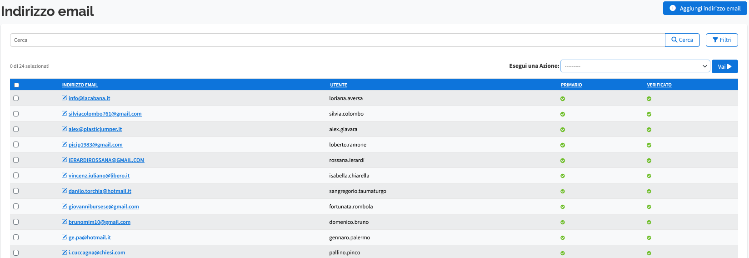Screen dimensions: 749x258
Task: Open the picip1983@gmail.com email link
Action: [x=95, y=145]
